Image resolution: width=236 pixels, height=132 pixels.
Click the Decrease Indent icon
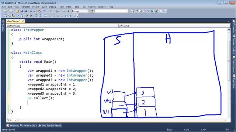pos(27,15)
